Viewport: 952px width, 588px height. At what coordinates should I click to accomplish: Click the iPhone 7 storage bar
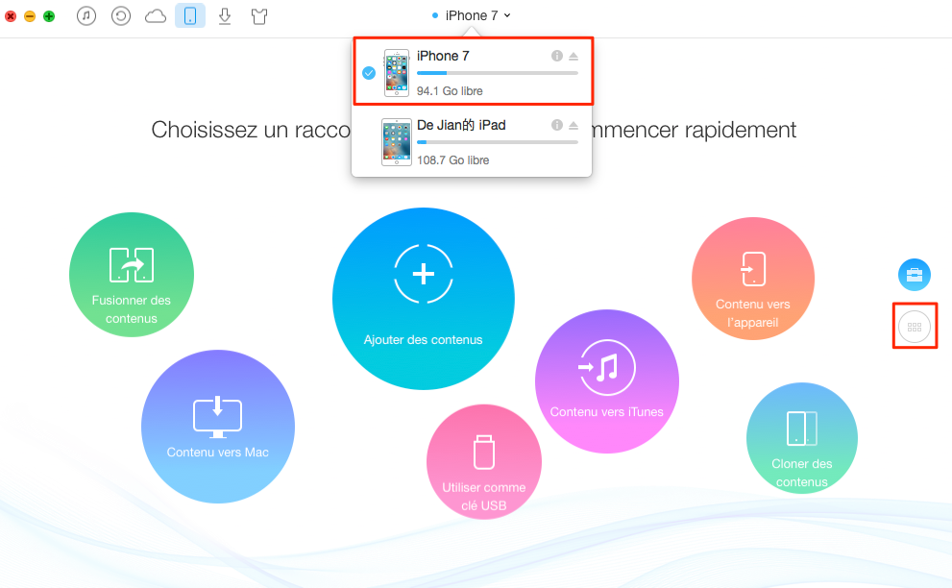pos(498,73)
